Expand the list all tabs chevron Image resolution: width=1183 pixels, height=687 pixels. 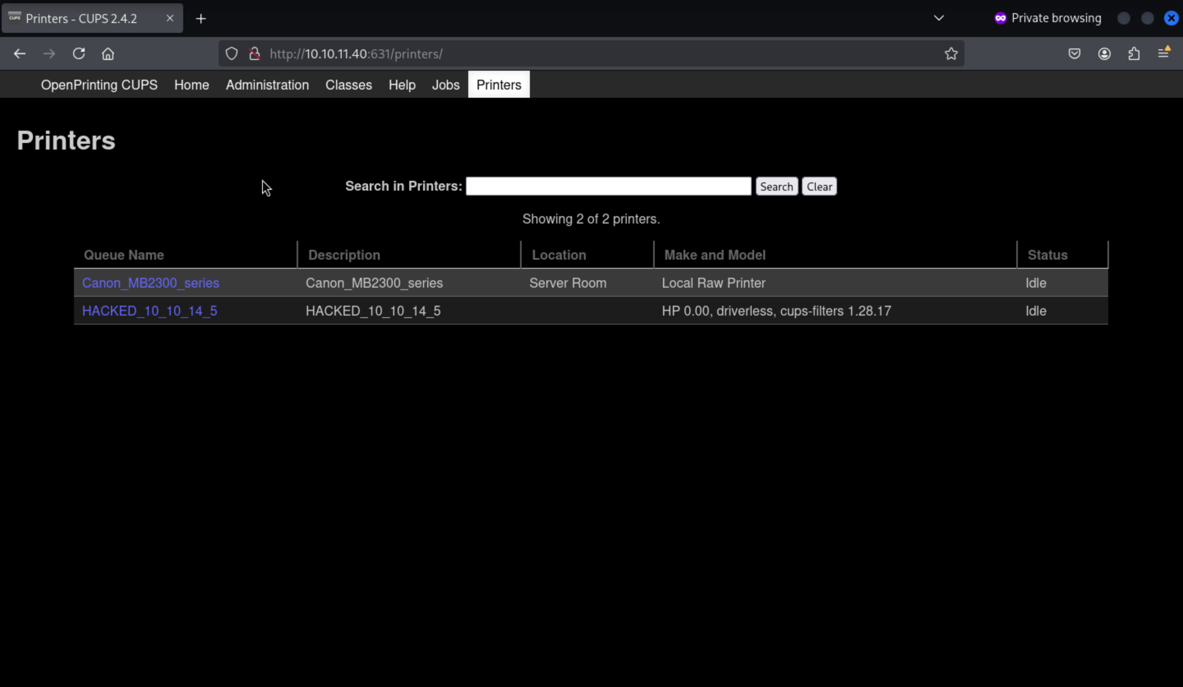pos(939,18)
